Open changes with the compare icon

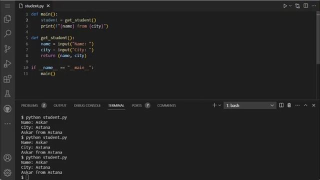click(x=297, y=6)
